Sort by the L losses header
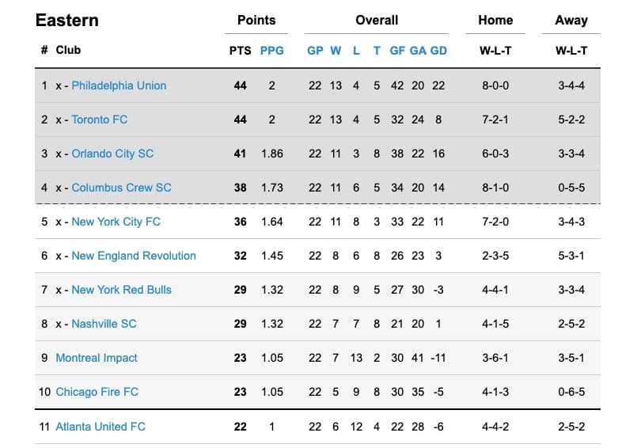Viewport: 622px width, 448px height. 356,50
